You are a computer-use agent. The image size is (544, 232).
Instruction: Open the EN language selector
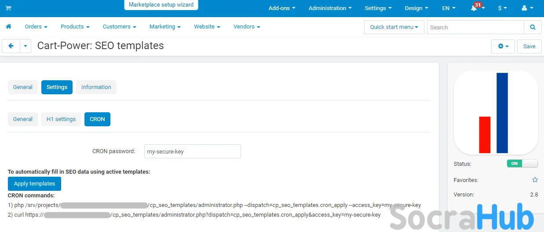pos(449,8)
